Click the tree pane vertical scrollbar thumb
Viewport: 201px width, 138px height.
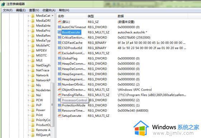(x=53, y=105)
